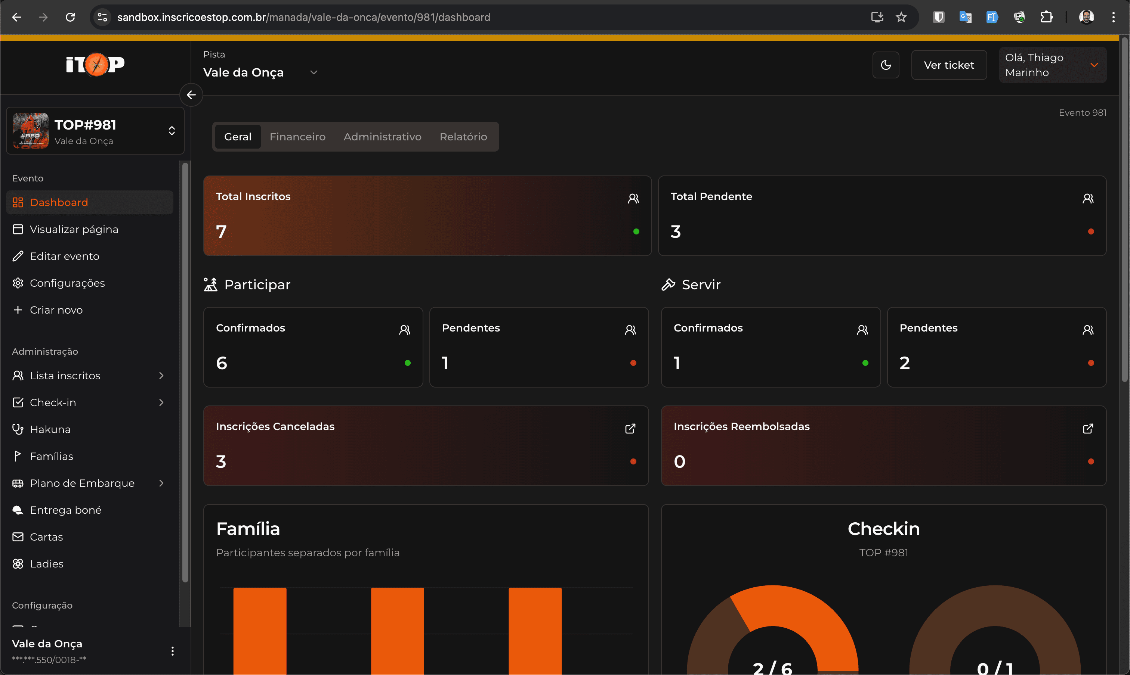Bookmark this page with the star icon
The width and height of the screenshot is (1130, 675).
(x=901, y=17)
